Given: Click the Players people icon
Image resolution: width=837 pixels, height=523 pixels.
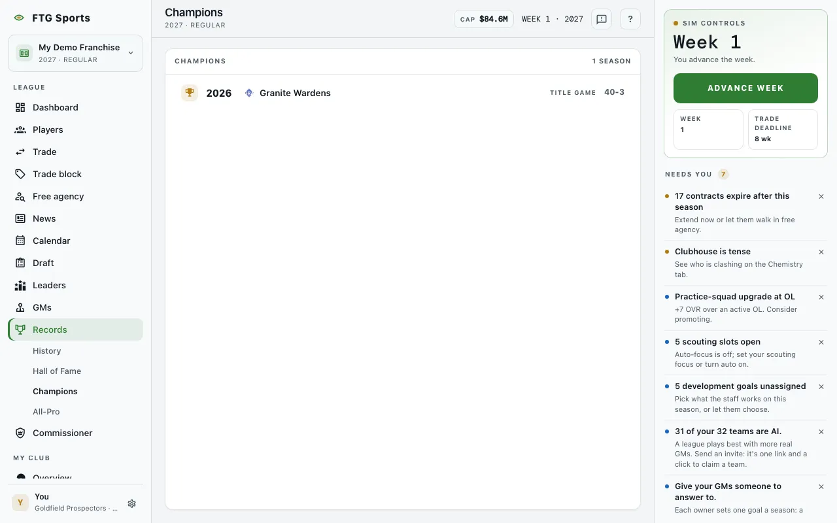Looking at the screenshot, I should pyautogui.click(x=20, y=129).
